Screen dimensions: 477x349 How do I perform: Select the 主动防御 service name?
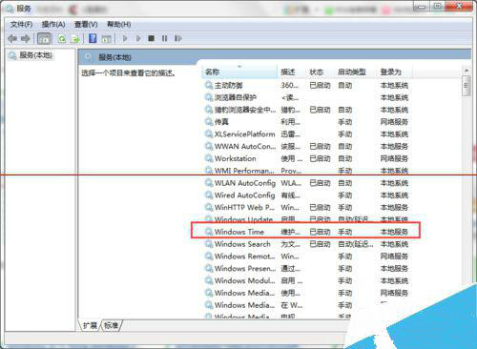pos(228,85)
